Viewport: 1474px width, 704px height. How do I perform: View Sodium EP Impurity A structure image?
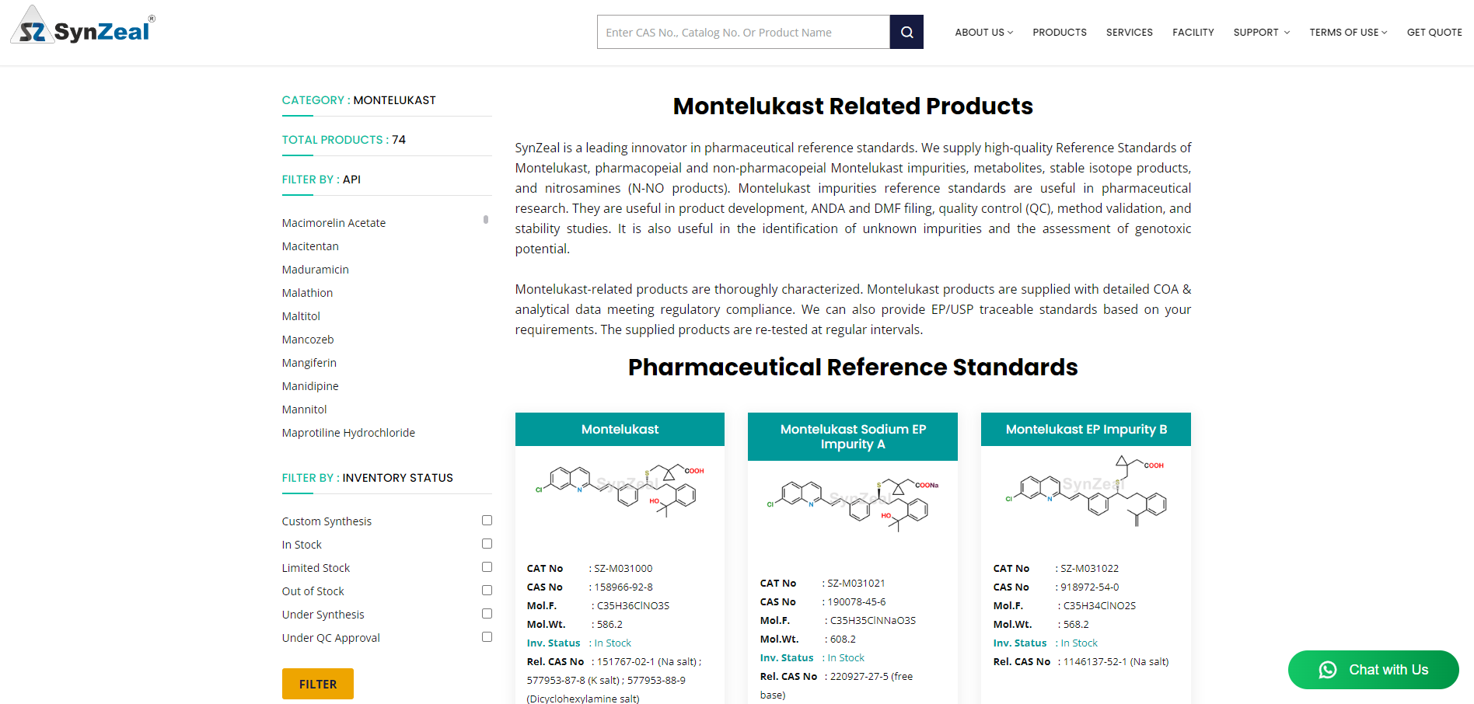tap(853, 505)
